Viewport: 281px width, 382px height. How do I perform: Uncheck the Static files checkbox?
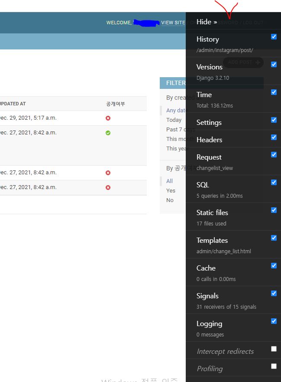click(x=274, y=210)
